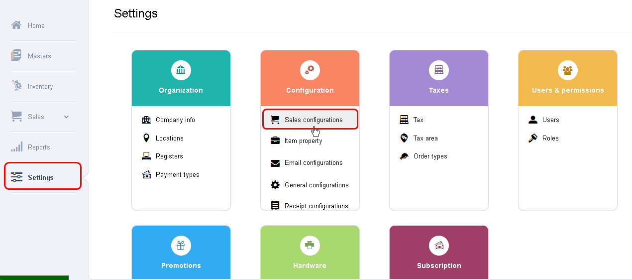Open Company info settings
The height and width of the screenshot is (280, 632).
point(175,120)
